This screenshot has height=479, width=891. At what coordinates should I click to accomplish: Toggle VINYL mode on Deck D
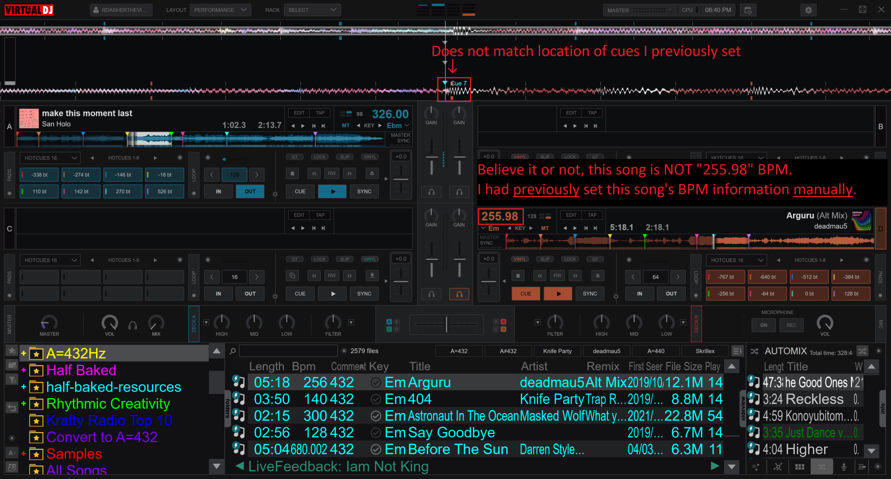click(x=520, y=259)
